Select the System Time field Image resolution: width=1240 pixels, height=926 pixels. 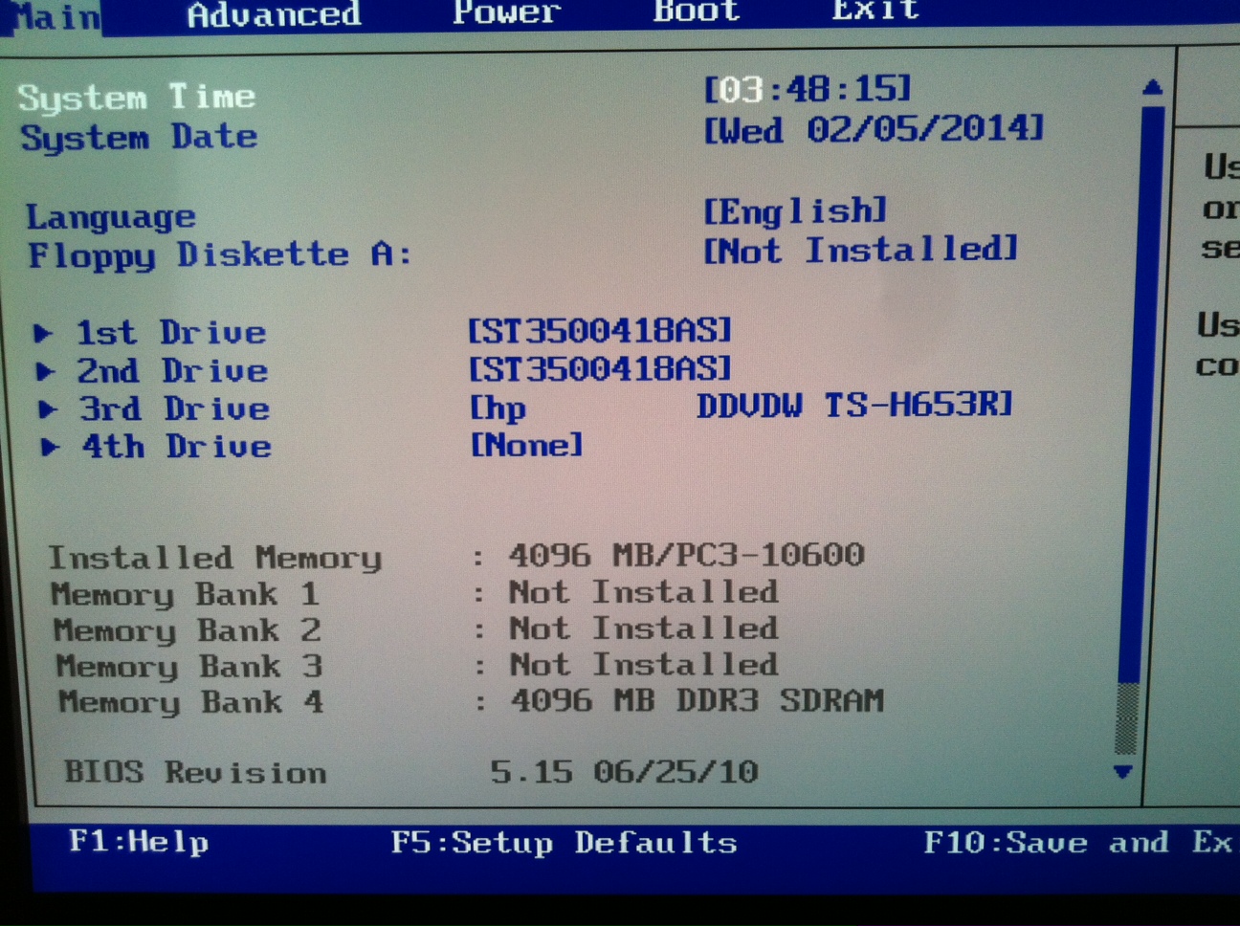[x=807, y=89]
